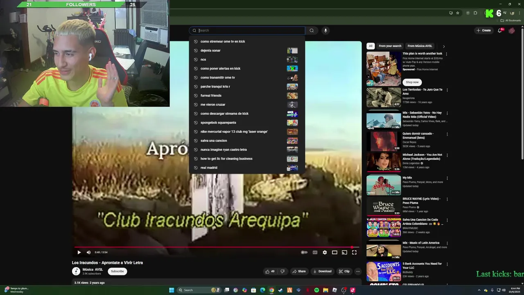Screen dimensions: 524x295
Task: Open options for 'My Mix' playlist
Action: tap(447, 178)
